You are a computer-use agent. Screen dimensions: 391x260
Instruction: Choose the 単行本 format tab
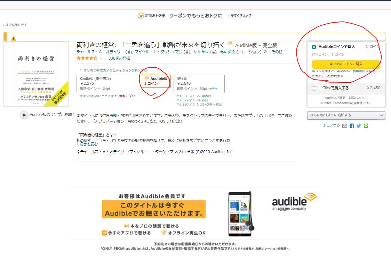(199, 84)
